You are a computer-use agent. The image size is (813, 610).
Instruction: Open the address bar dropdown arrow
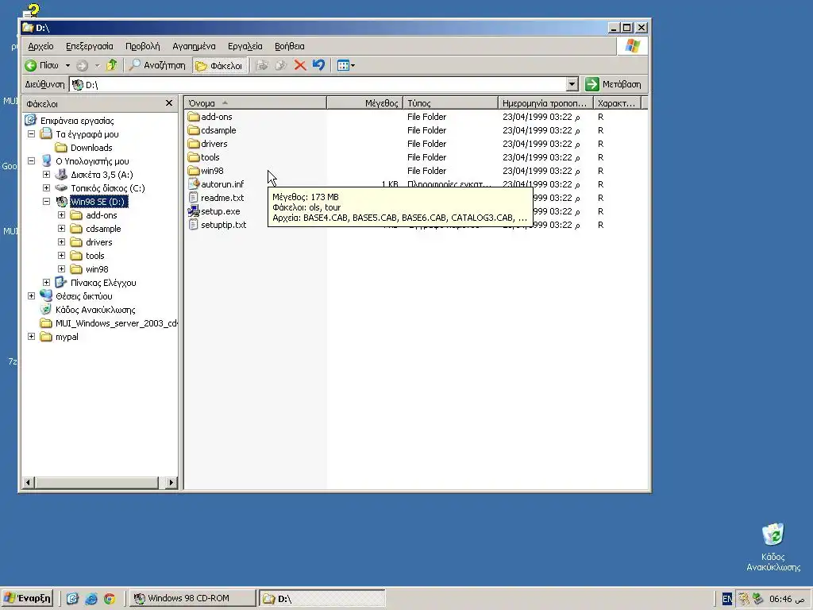572,84
